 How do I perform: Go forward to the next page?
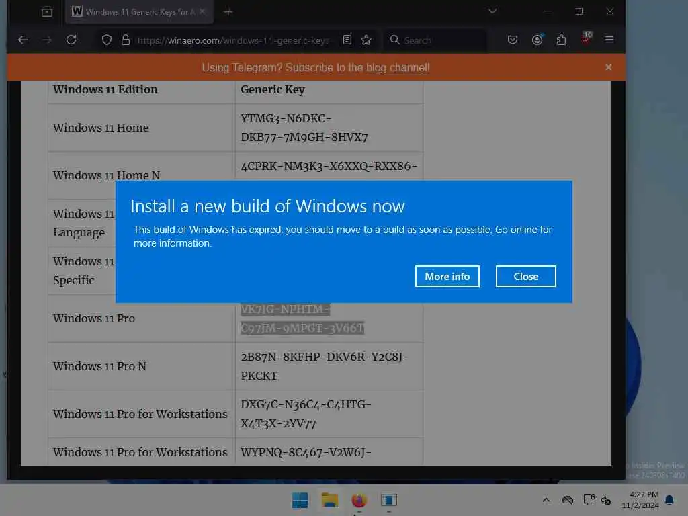coord(47,40)
